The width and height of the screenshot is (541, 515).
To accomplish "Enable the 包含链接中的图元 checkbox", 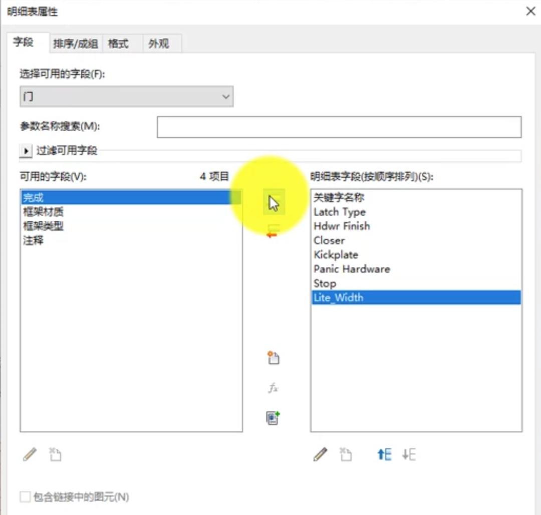I will 24,497.
